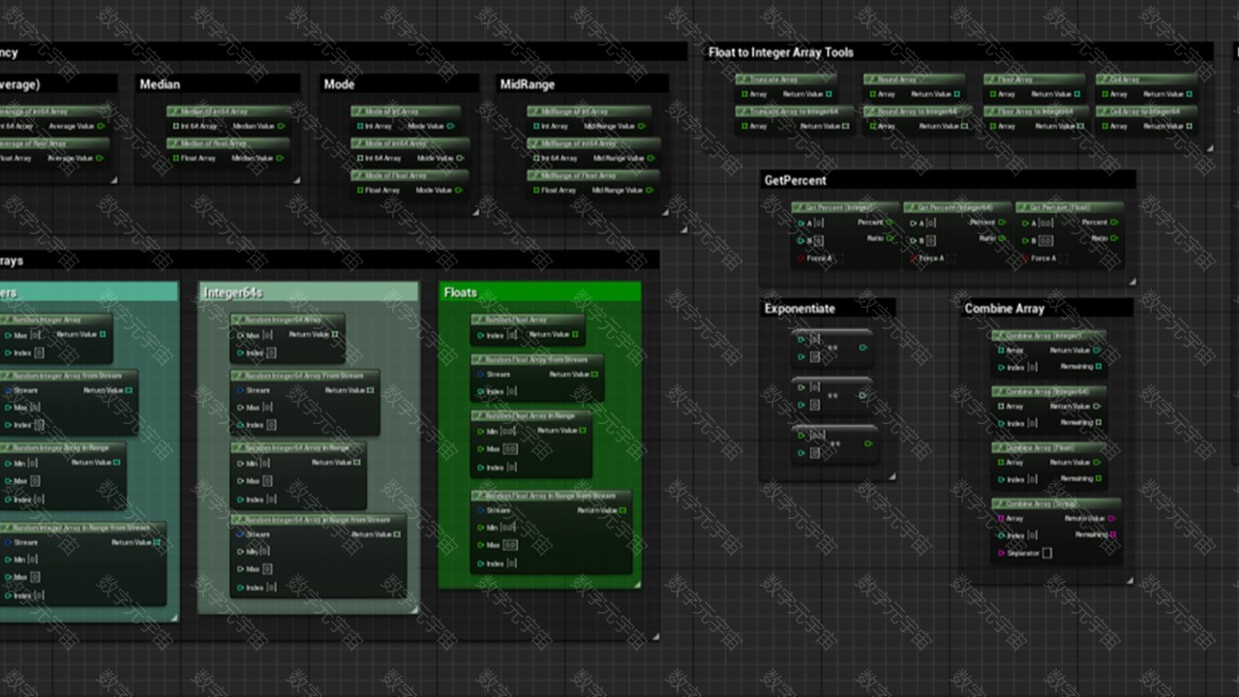The image size is (1239, 697).
Task: Click output pin of the top Exponentiate node
Action: 863,348
